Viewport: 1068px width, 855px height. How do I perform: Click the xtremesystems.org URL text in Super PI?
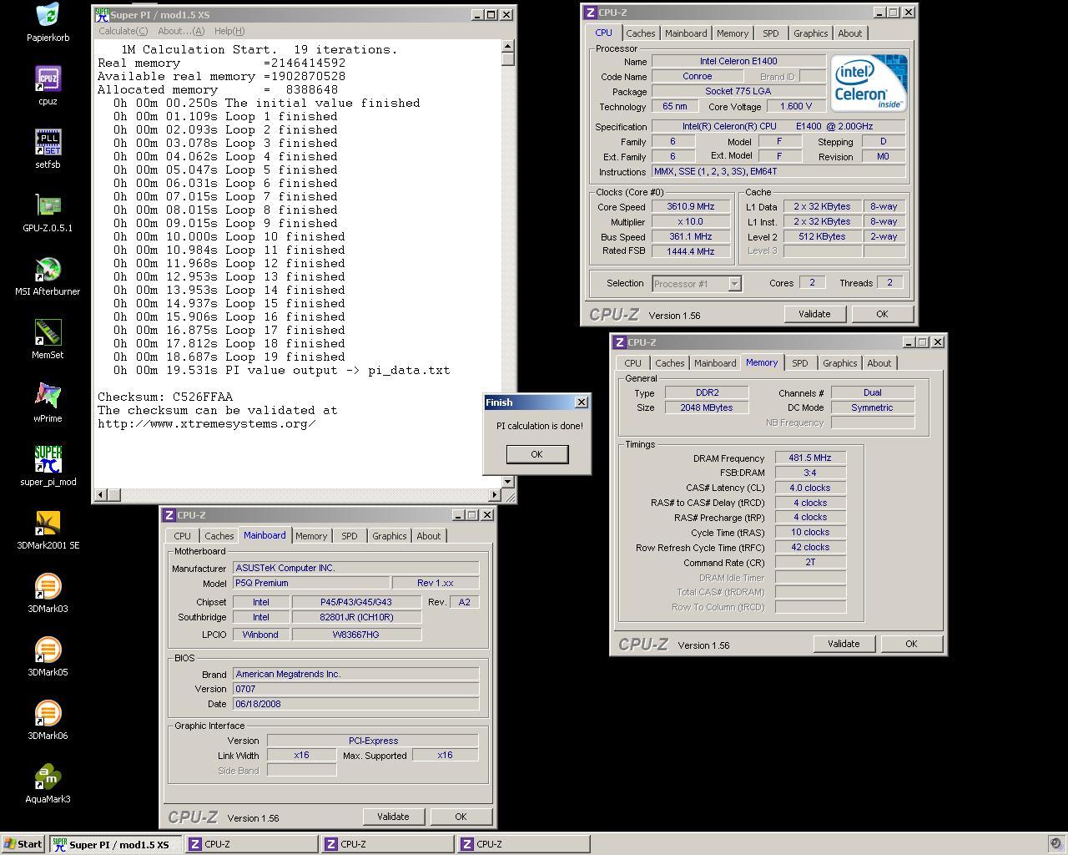pyautogui.click(x=207, y=423)
